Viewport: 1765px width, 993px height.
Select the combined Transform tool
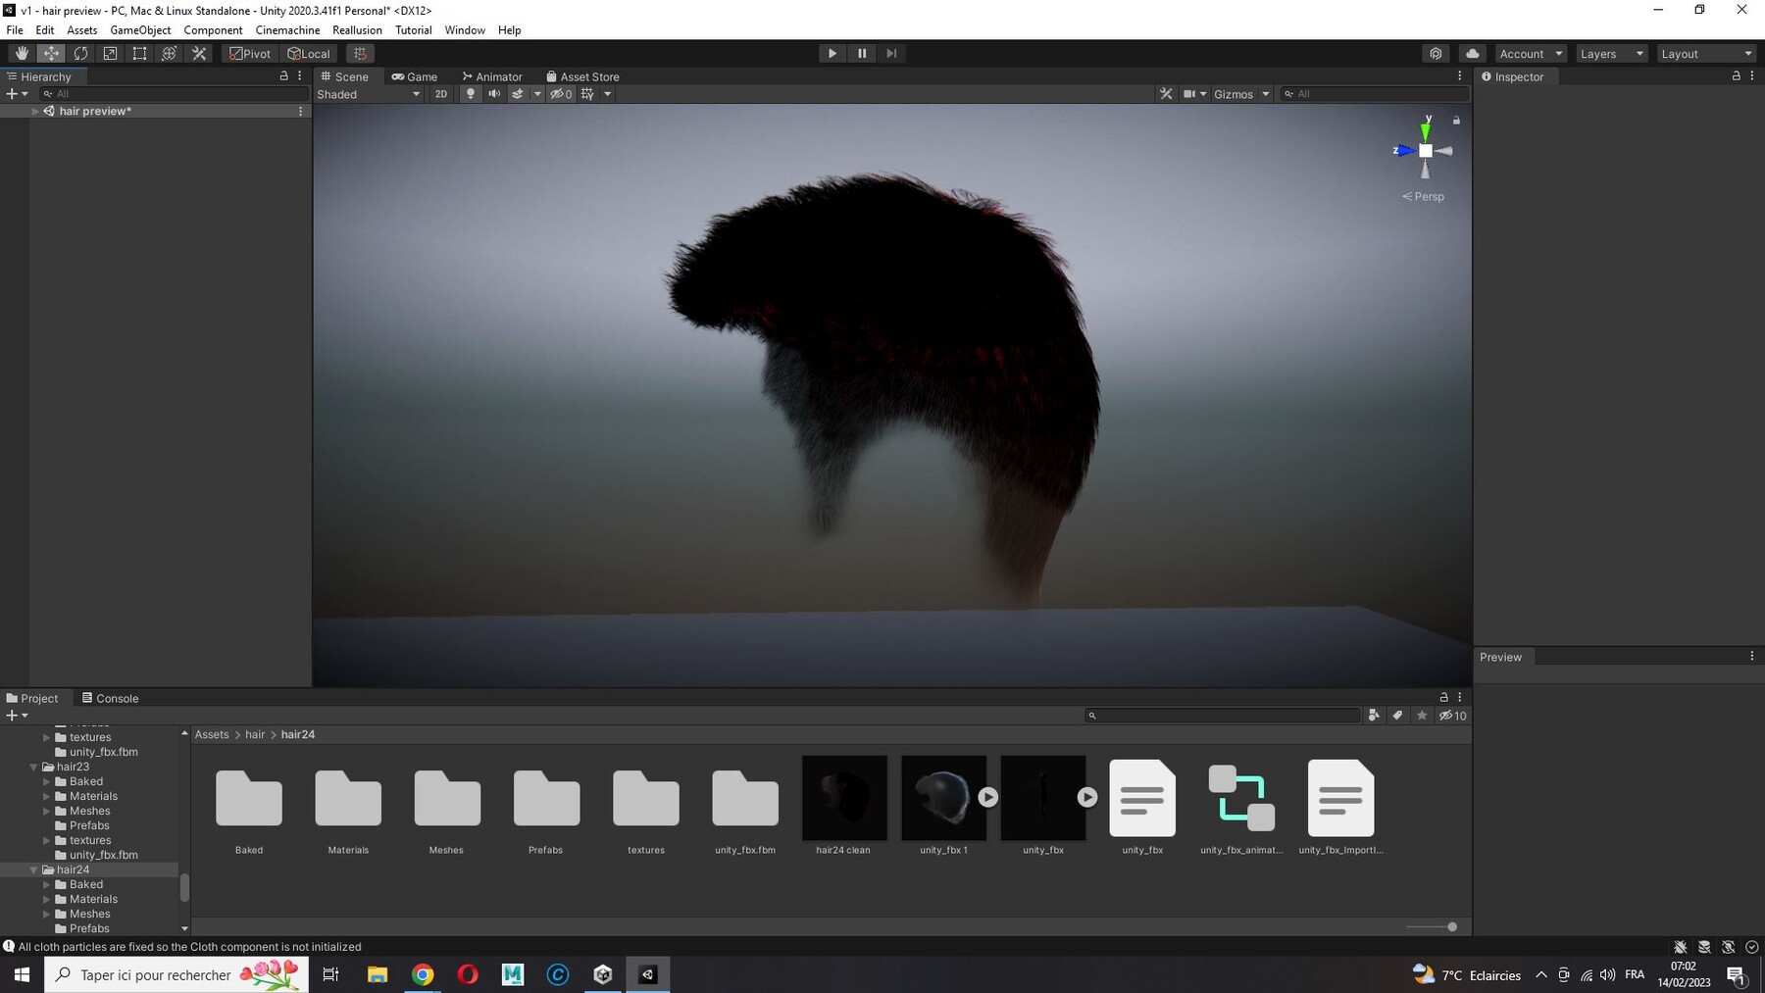(x=169, y=54)
